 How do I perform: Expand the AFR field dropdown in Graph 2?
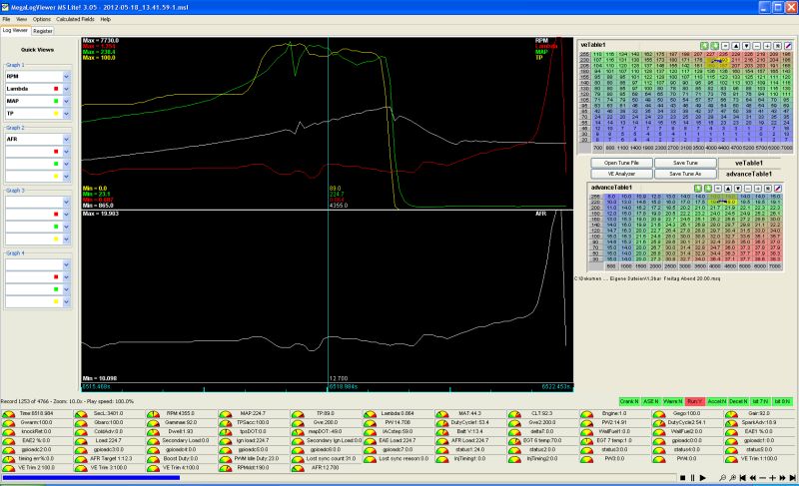click(x=66, y=140)
